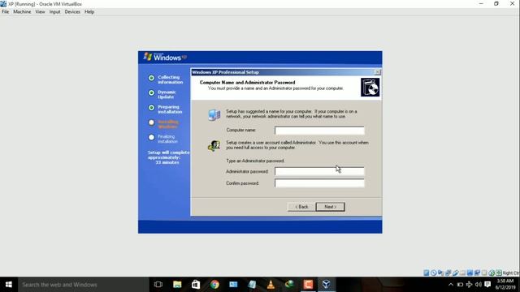Click the Right Ctrl host key label
The image size is (520, 292).
(511, 273)
